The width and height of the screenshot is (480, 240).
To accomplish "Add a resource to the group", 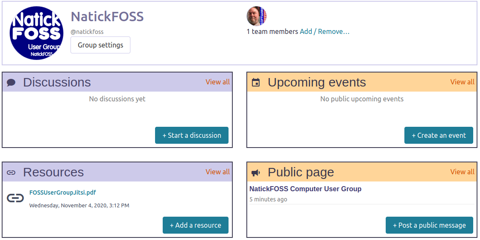I will coord(195,225).
